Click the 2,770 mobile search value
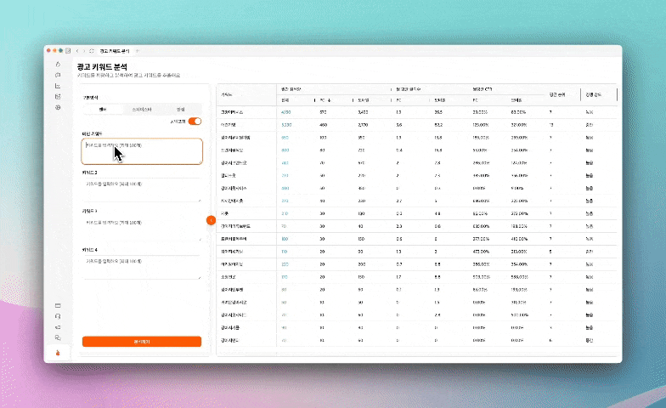666x408 pixels. (363, 125)
